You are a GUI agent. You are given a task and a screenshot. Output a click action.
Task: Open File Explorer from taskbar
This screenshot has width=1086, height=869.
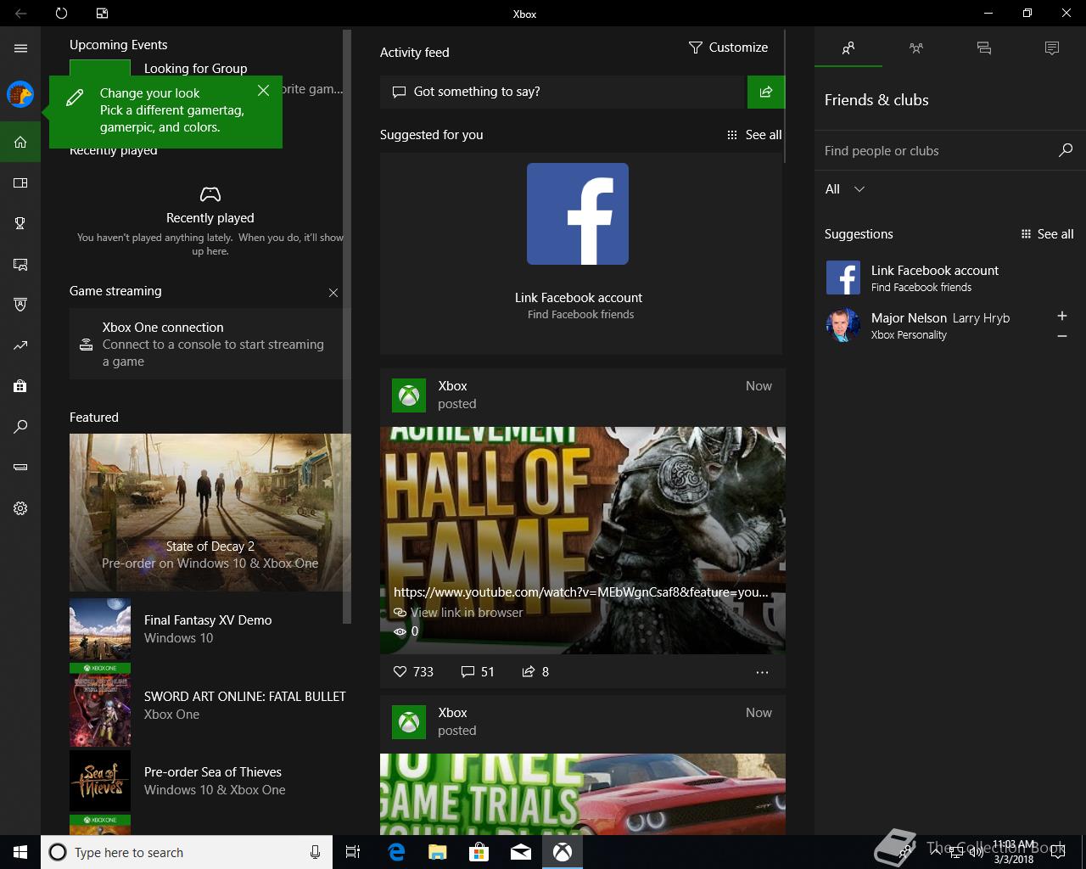[438, 852]
